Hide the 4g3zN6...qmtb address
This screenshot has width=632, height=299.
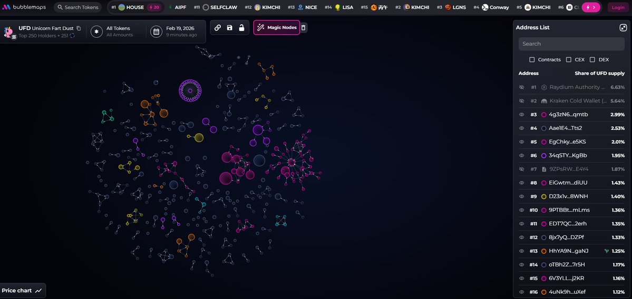tap(521, 115)
